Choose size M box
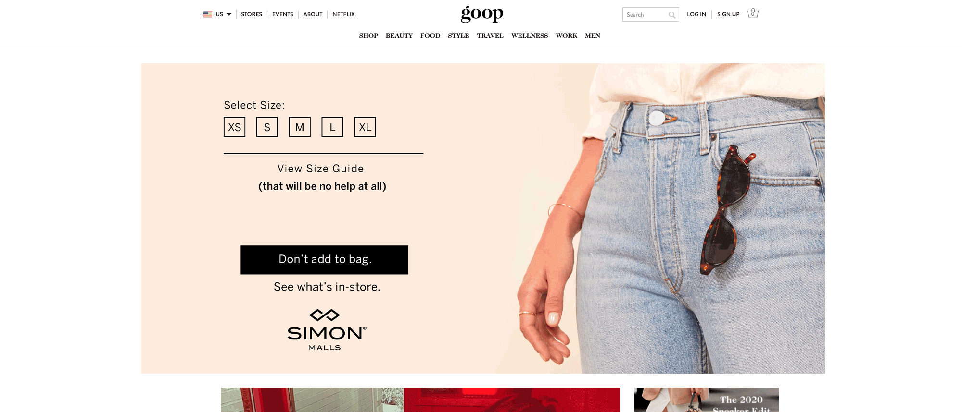 coord(300,127)
